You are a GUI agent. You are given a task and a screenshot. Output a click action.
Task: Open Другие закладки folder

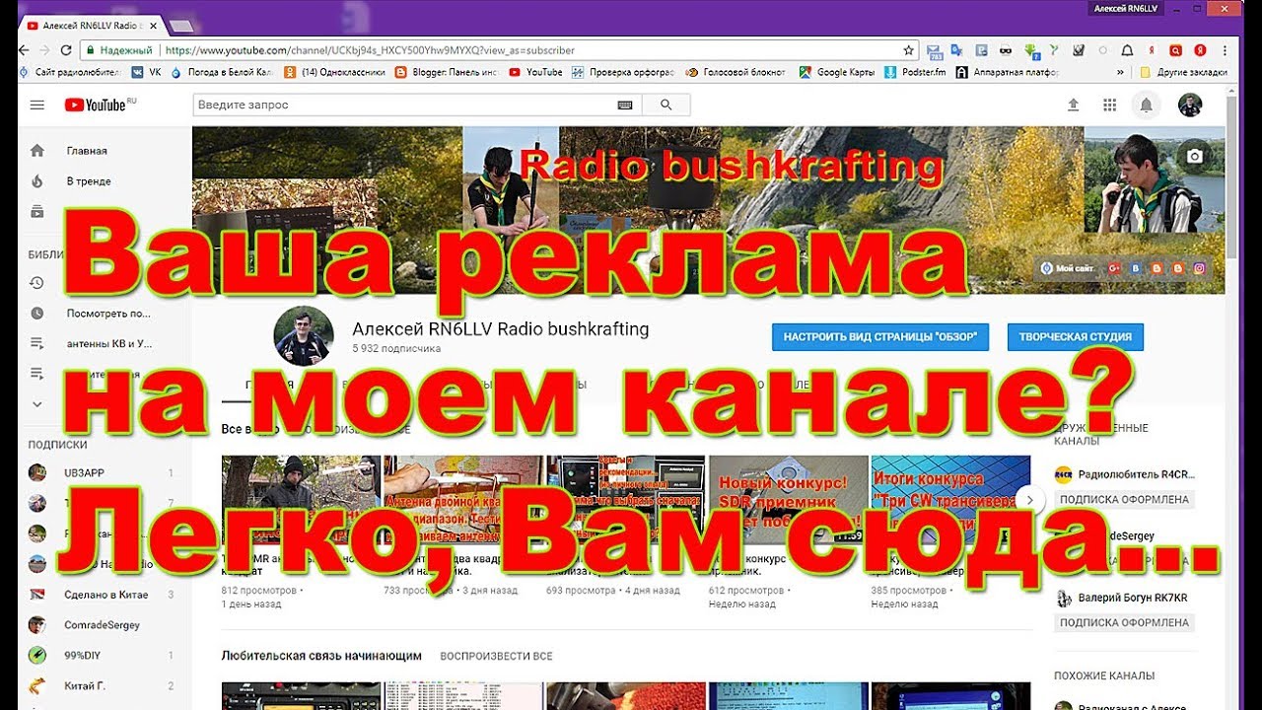tap(1183, 72)
